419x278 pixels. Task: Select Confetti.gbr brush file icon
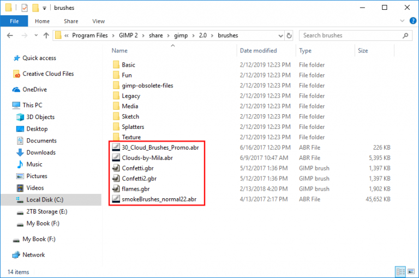pyautogui.click(x=116, y=168)
